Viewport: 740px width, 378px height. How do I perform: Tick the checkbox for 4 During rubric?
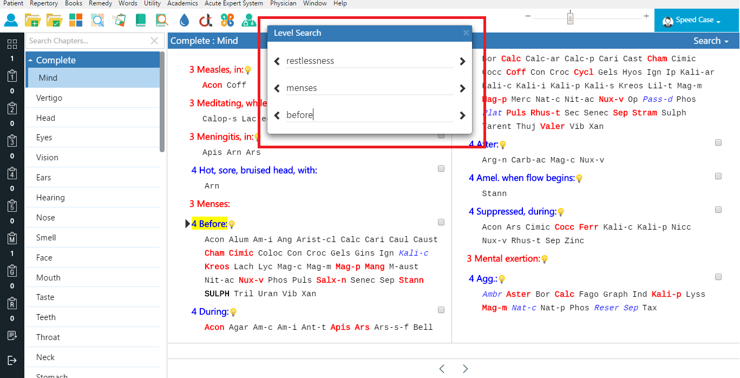click(441, 310)
